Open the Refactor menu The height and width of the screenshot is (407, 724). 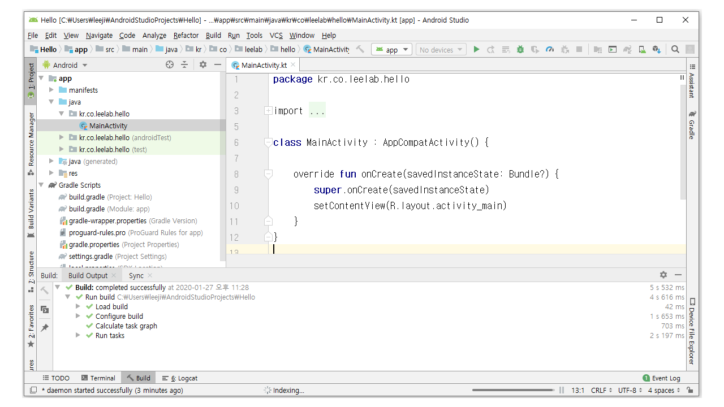pos(186,35)
